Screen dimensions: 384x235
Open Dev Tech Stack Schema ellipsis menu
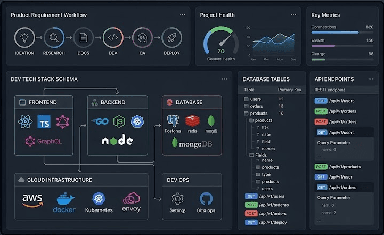click(x=225, y=79)
